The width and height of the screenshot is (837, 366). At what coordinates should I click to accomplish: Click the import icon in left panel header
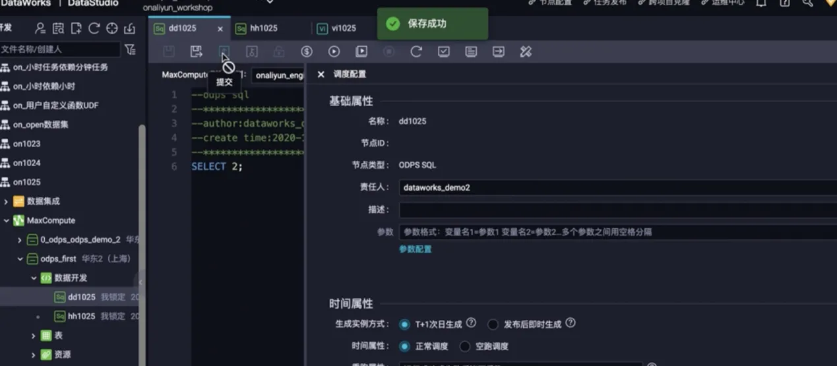pos(129,28)
